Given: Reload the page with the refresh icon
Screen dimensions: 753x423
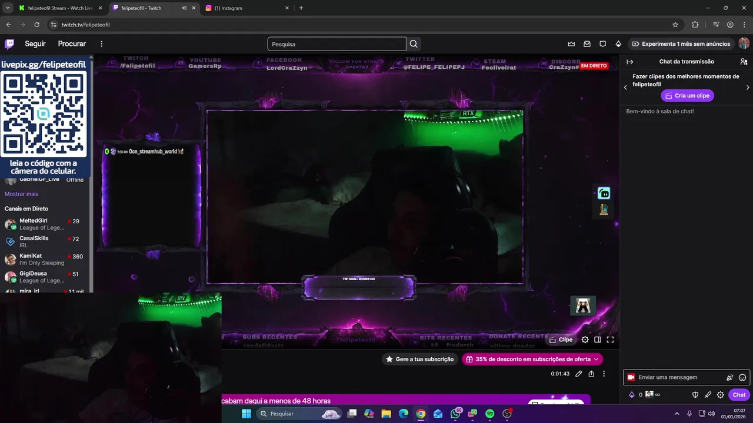Looking at the screenshot, I should tap(36, 25).
